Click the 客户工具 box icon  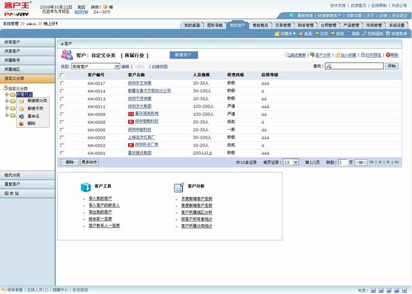[x=85, y=187]
